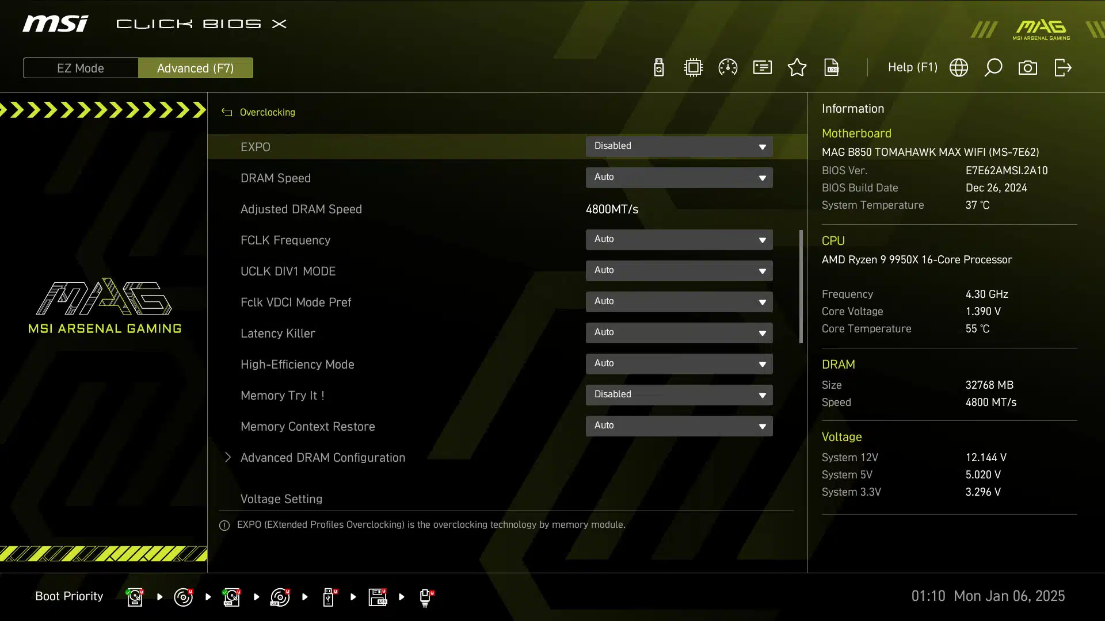
Task: Open the LOG file icon
Action: point(832,68)
